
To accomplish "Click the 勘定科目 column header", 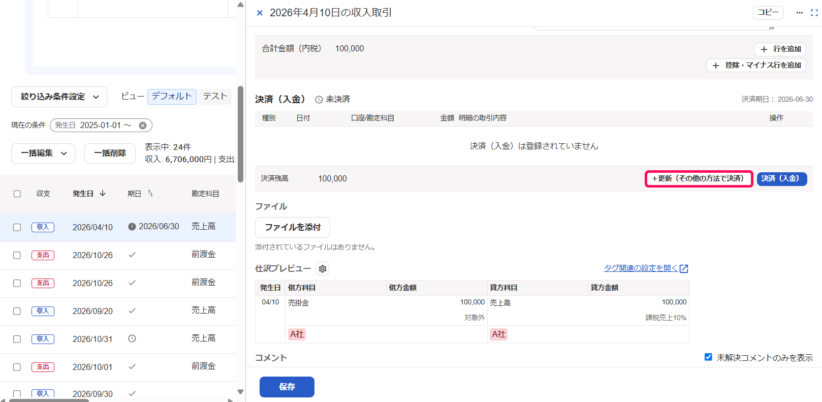I will click(x=205, y=194).
